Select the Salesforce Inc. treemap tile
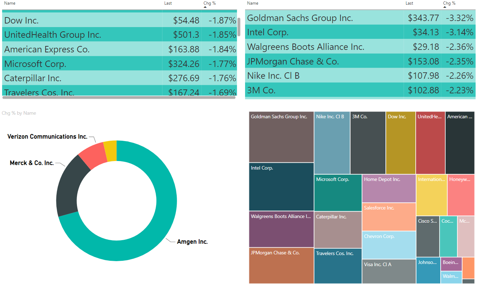Image resolution: width=477 pixels, height=285 pixels. (x=389, y=217)
